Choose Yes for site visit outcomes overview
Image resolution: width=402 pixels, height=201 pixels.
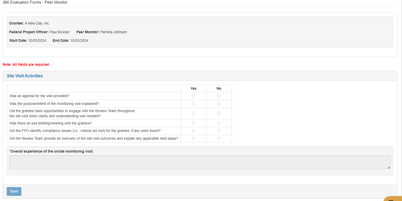pyautogui.click(x=193, y=138)
